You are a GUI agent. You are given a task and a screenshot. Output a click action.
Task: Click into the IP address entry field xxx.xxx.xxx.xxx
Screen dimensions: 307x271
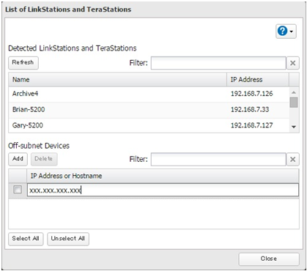click(x=163, y=190)
